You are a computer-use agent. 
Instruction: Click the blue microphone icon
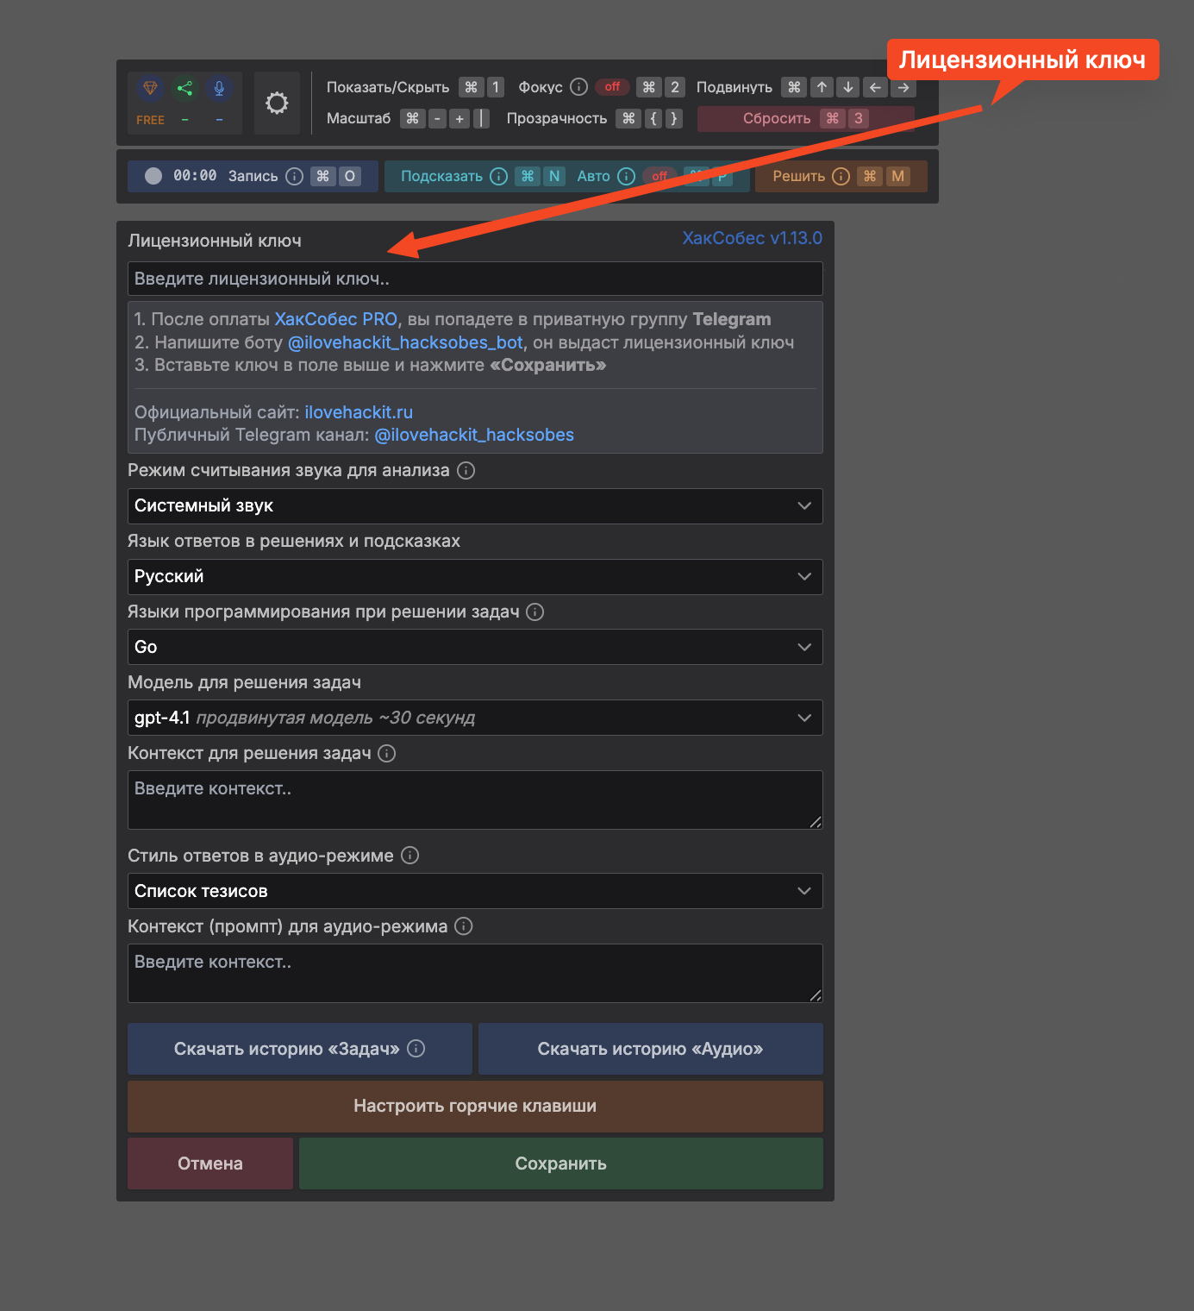[219, 88]
